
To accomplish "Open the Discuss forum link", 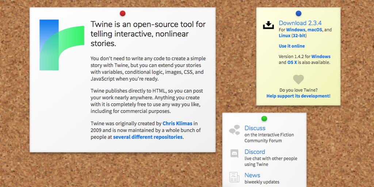I will click(x=255, y=128).
